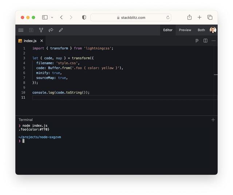Click 'let { code, map }' on line 3
The width and height of the screenshot is (233, 195).
[x=49, y=58]
